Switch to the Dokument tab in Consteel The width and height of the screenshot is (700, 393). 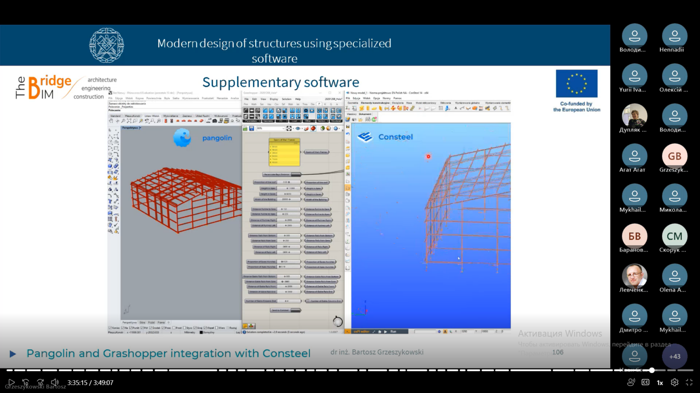coord(365,114)
